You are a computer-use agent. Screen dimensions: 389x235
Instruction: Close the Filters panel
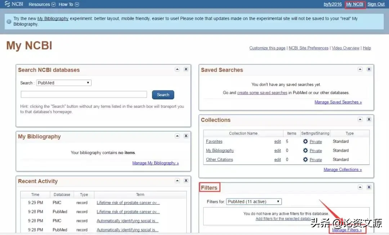coord(369,187)
